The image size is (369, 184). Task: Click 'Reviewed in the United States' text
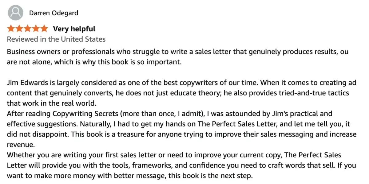pyautogui.click(x=56, y=39)
